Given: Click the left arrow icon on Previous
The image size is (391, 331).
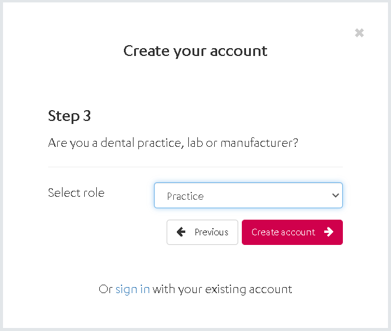Looking at the screenshot, I should pos(181,232).
